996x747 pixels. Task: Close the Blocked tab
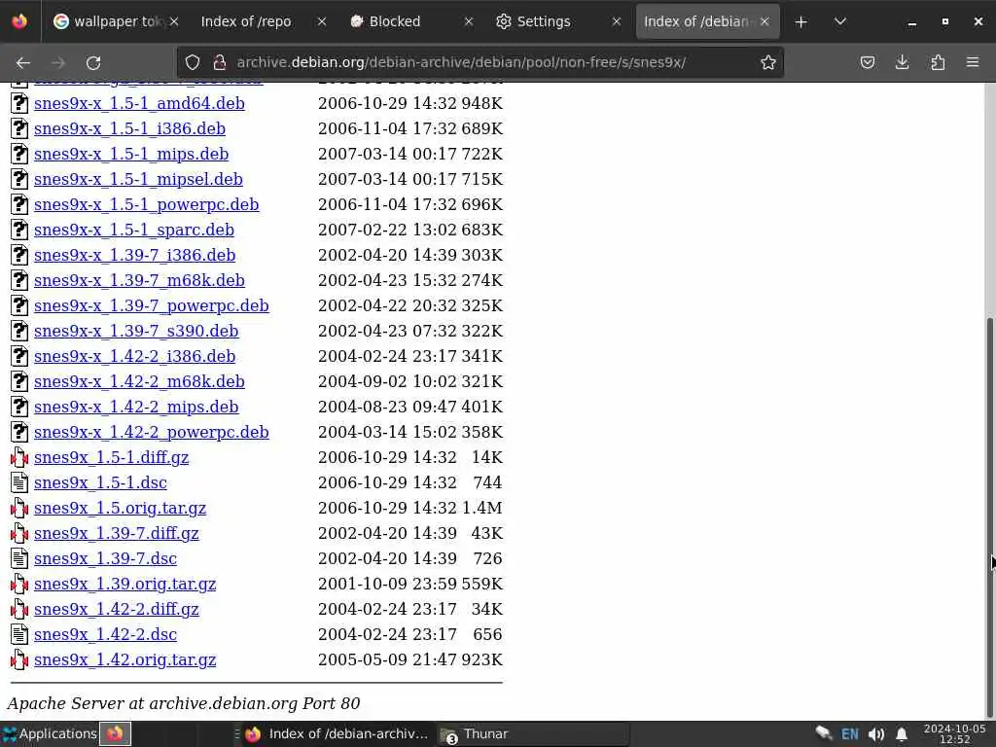[x=468, y=21]
